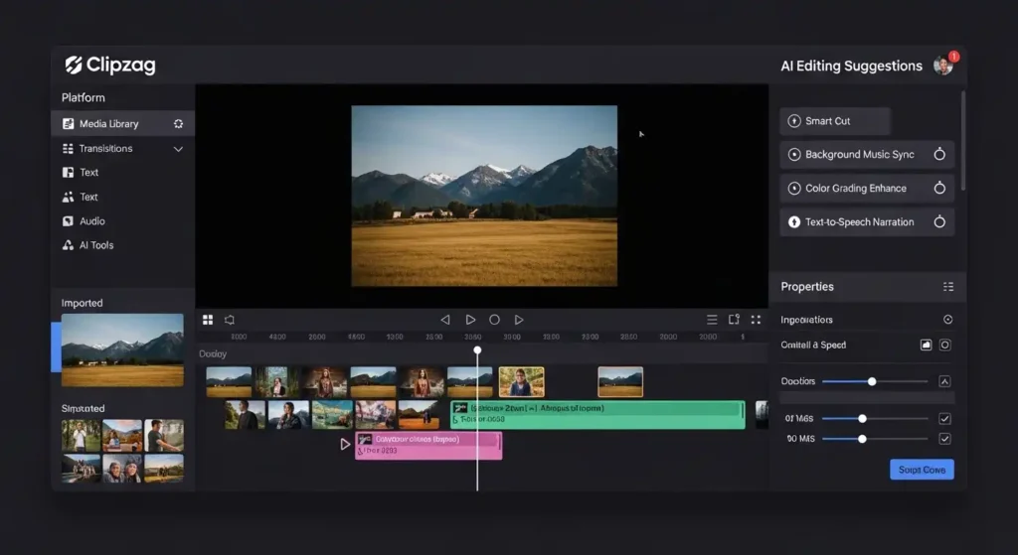Select the orange-bordered isolated mountain clip
1018x555 pixels.
pos(620,382)
